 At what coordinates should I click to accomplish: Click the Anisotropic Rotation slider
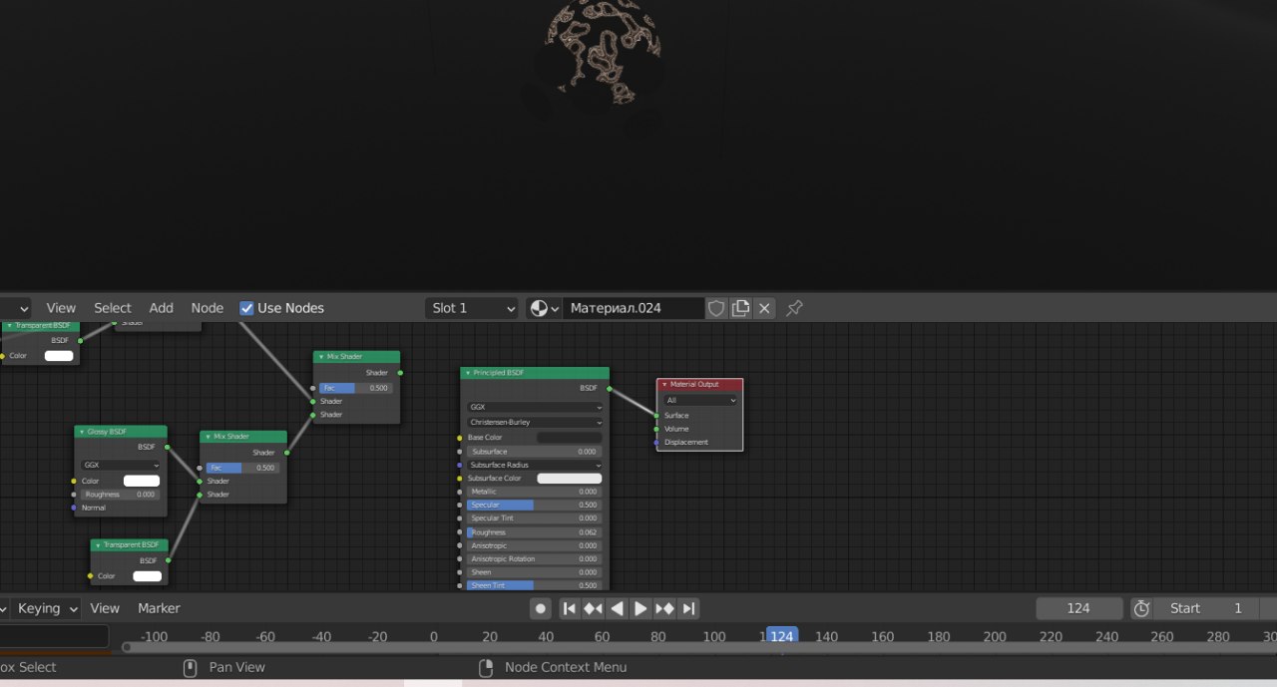[x=534, y=558]
